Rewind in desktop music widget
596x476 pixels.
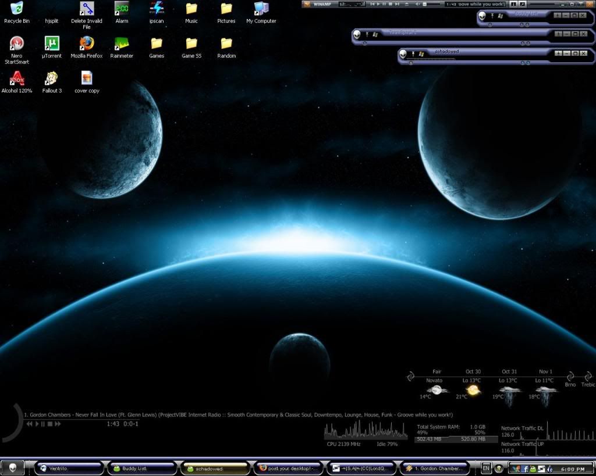point(29,424)
